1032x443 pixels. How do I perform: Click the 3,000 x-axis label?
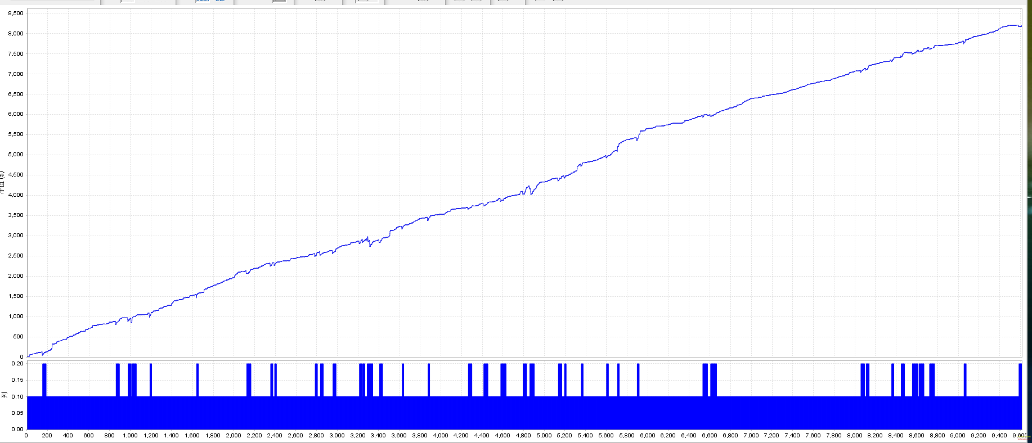337,435
